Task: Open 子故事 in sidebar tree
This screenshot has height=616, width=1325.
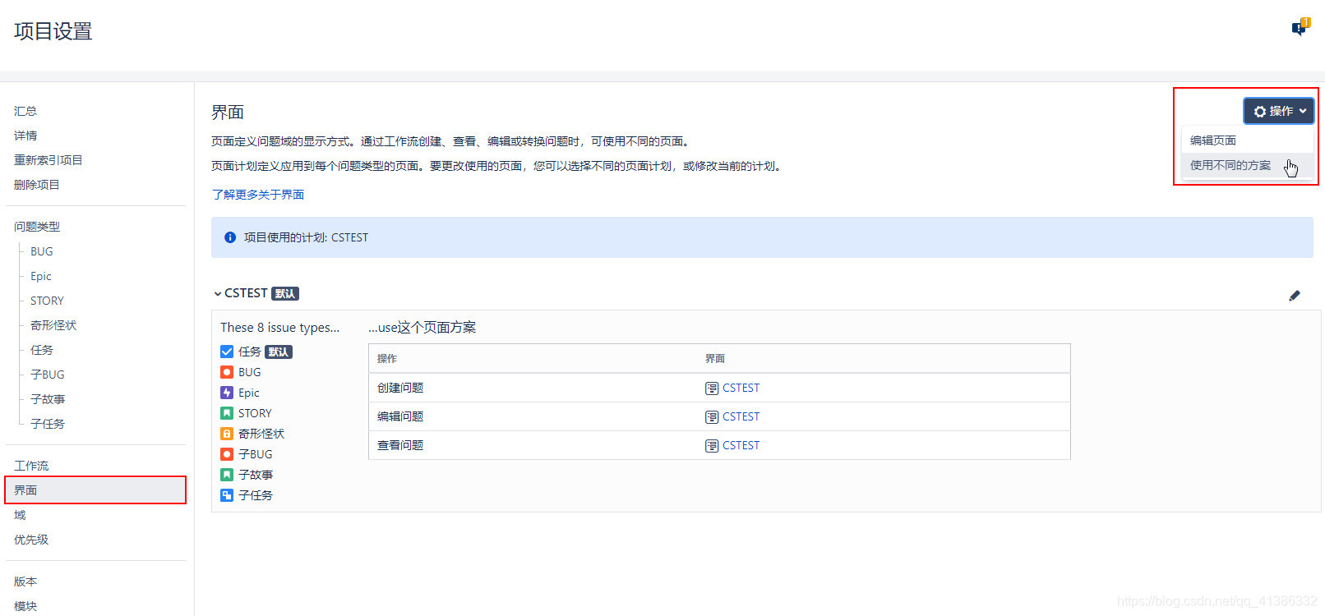Action: coord(48,399)
